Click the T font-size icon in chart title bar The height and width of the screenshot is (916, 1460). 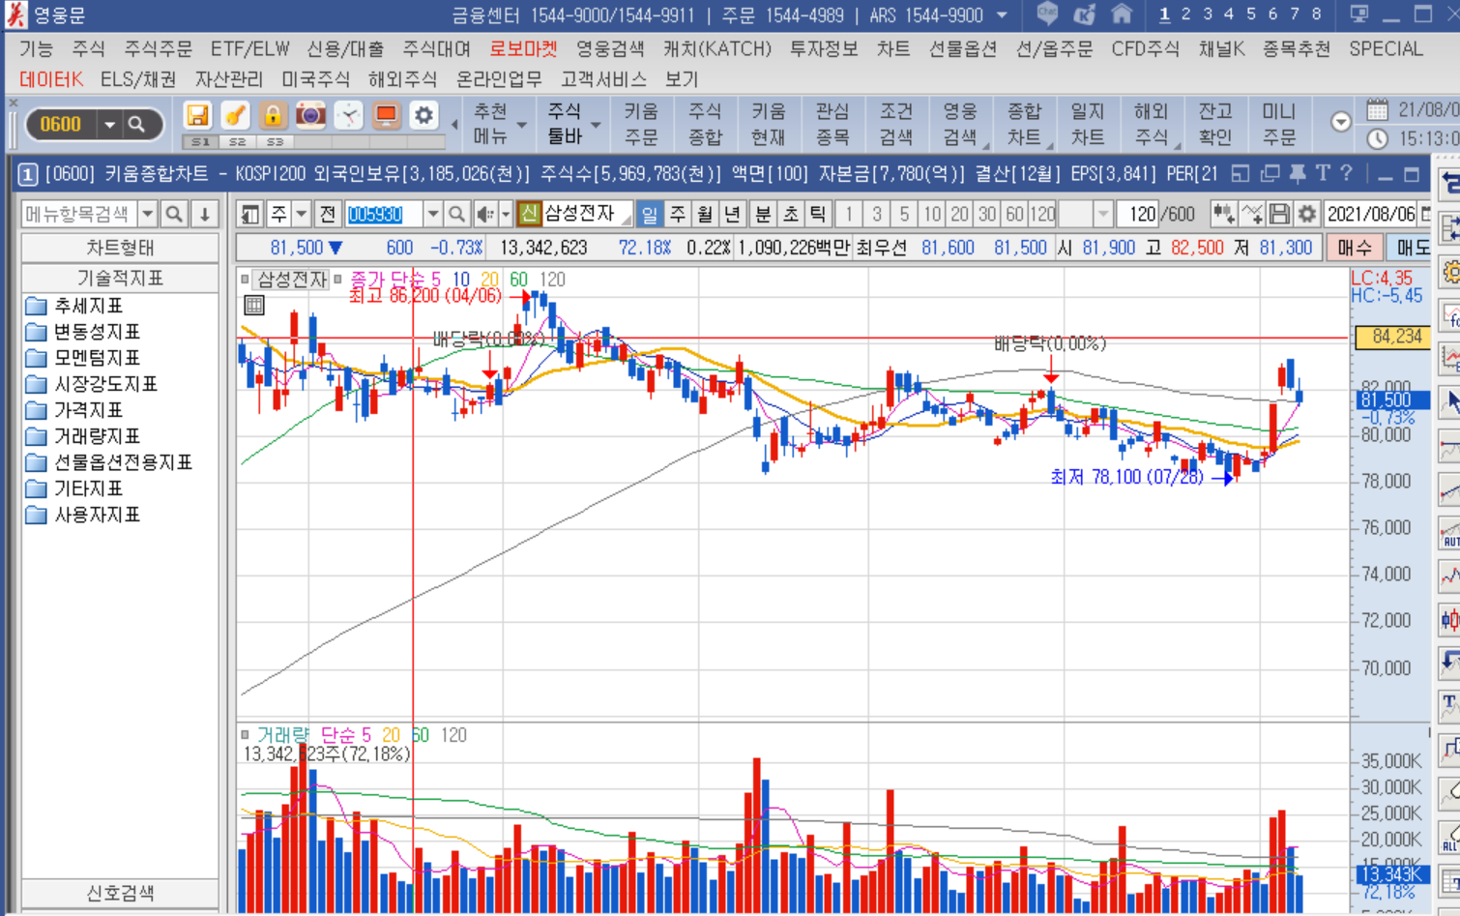click(1323, 174)
